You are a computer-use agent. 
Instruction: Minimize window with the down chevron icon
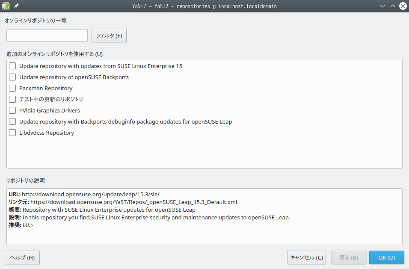point(382,6)
